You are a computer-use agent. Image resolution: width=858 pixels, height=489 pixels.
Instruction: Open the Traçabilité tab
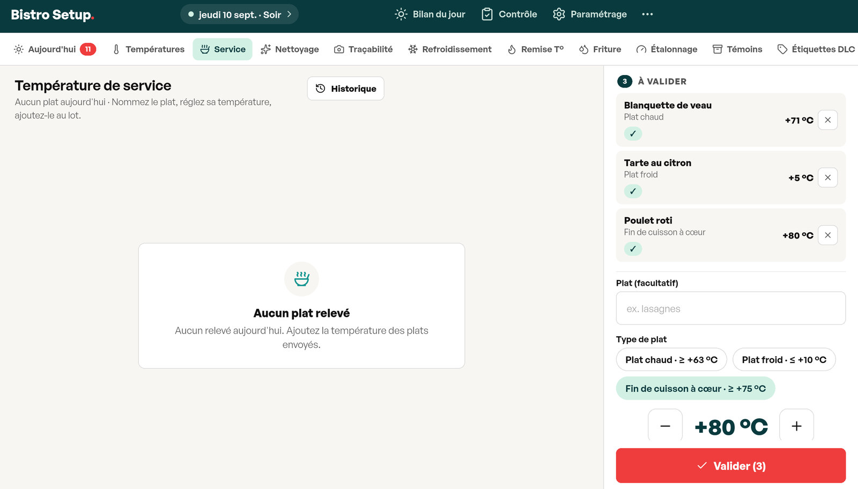(x=363, y=49)
